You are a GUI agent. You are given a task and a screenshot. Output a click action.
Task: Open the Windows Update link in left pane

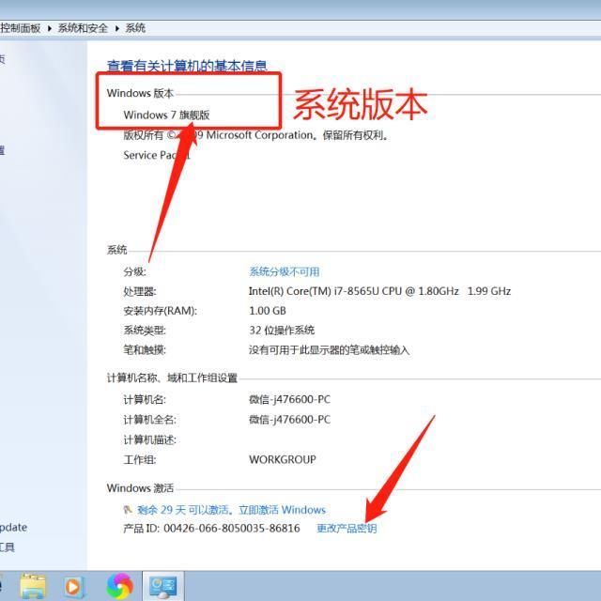(x=13, y=528)
